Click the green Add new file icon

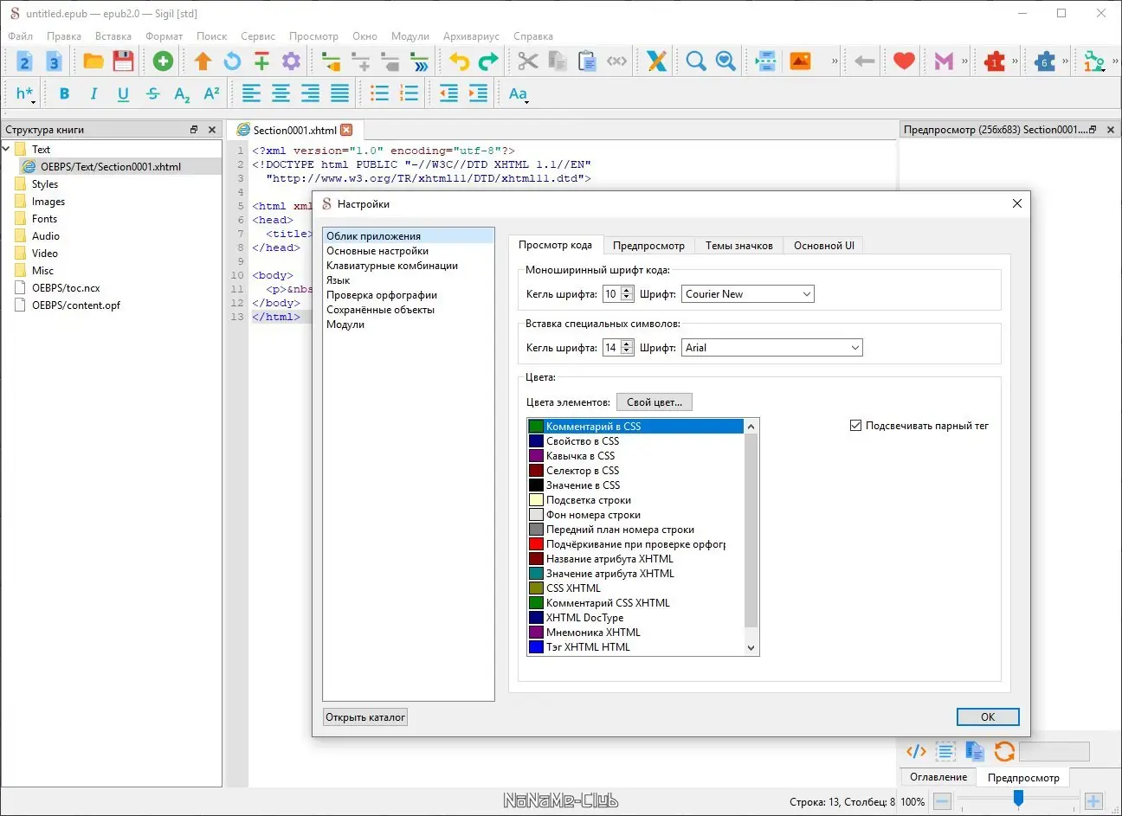(163, 61)
